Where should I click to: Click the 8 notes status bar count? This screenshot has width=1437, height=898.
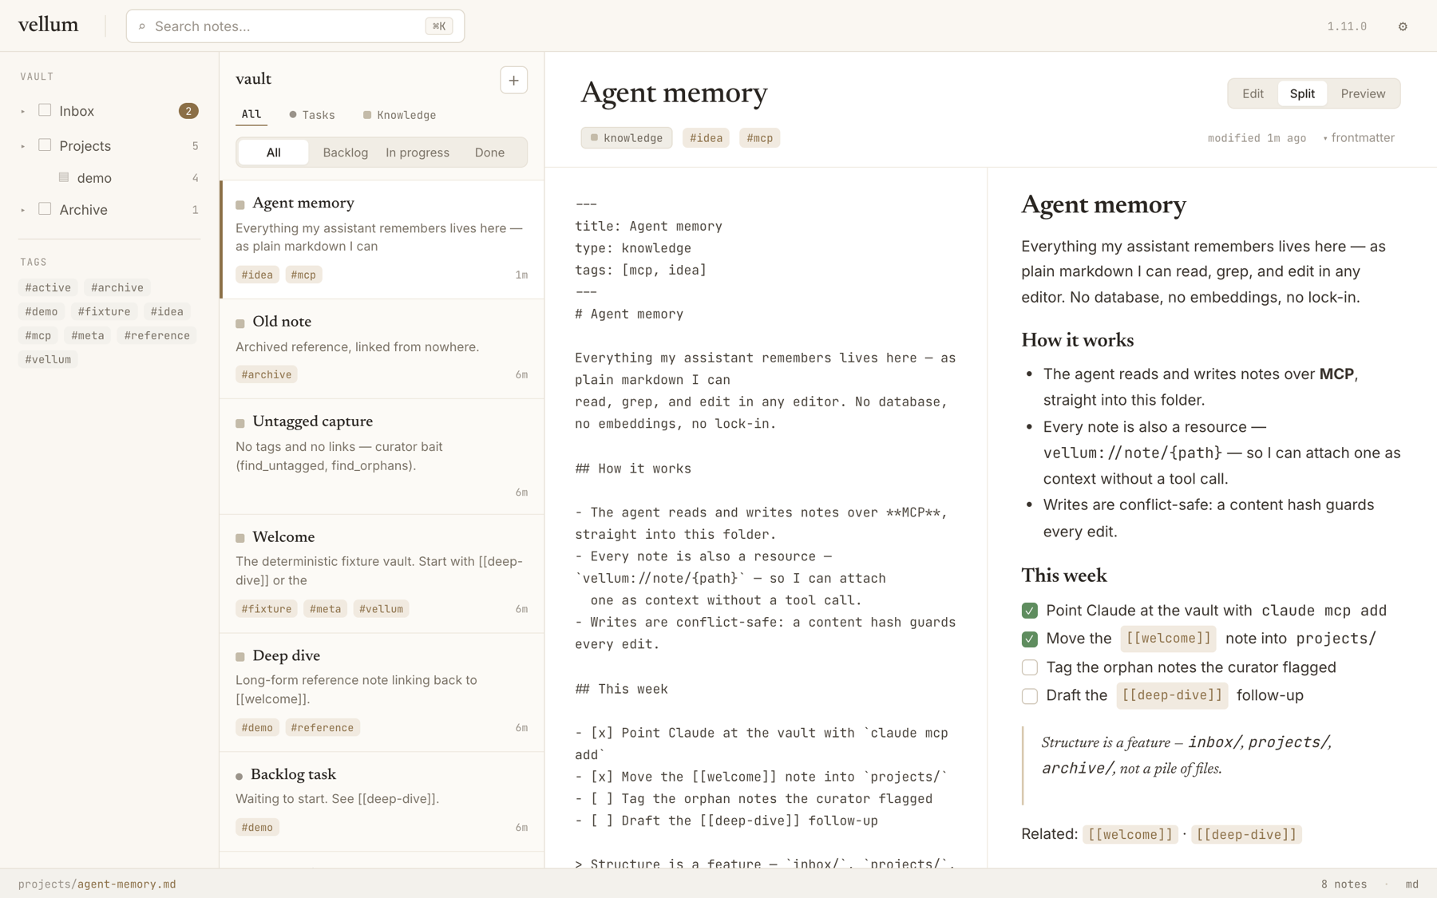click(1344, 884)
